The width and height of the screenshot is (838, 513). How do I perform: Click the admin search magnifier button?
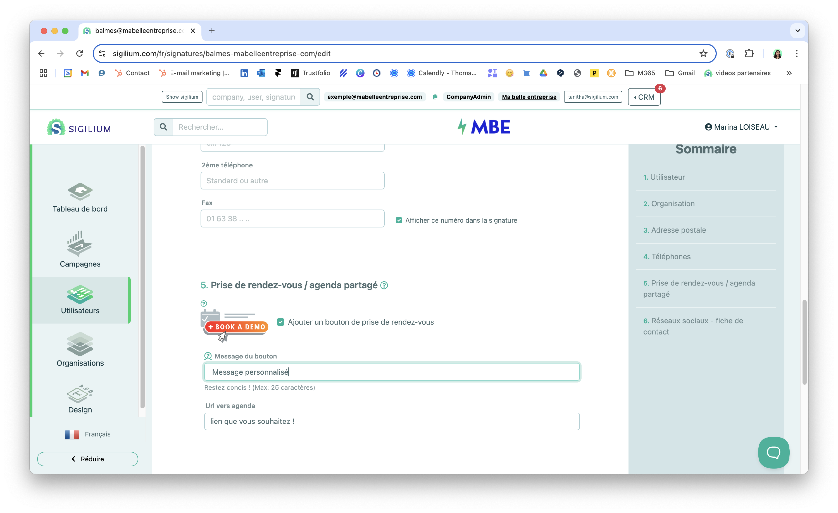pyautogui.click(x=310, y=97)
